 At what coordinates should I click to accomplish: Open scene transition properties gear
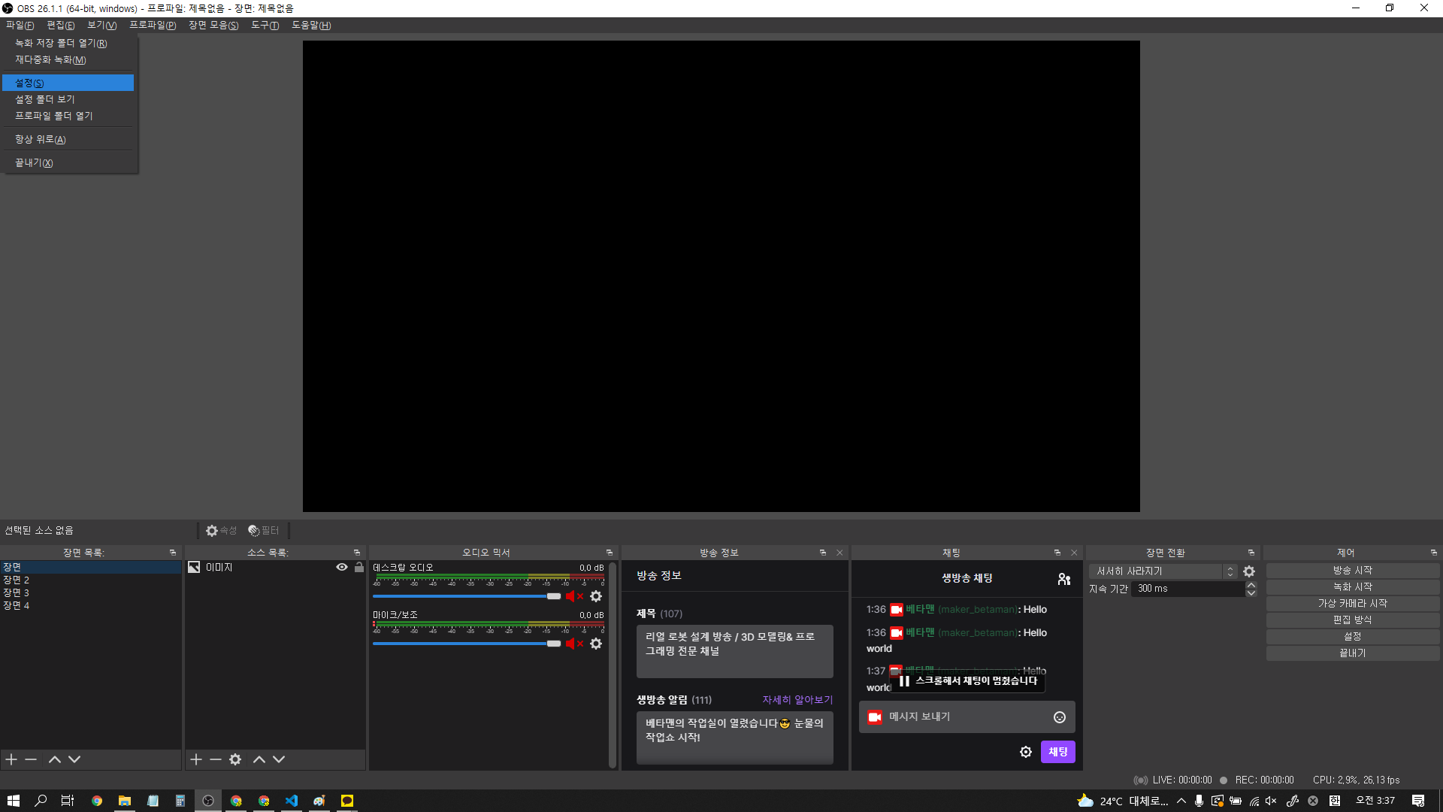pyautogui.click(x=1249, y=571)
